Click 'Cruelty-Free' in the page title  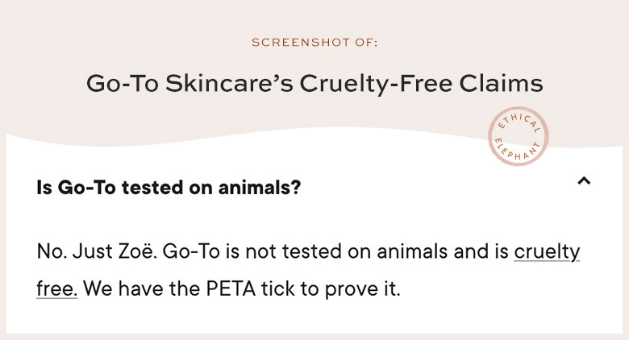point(376,84)
